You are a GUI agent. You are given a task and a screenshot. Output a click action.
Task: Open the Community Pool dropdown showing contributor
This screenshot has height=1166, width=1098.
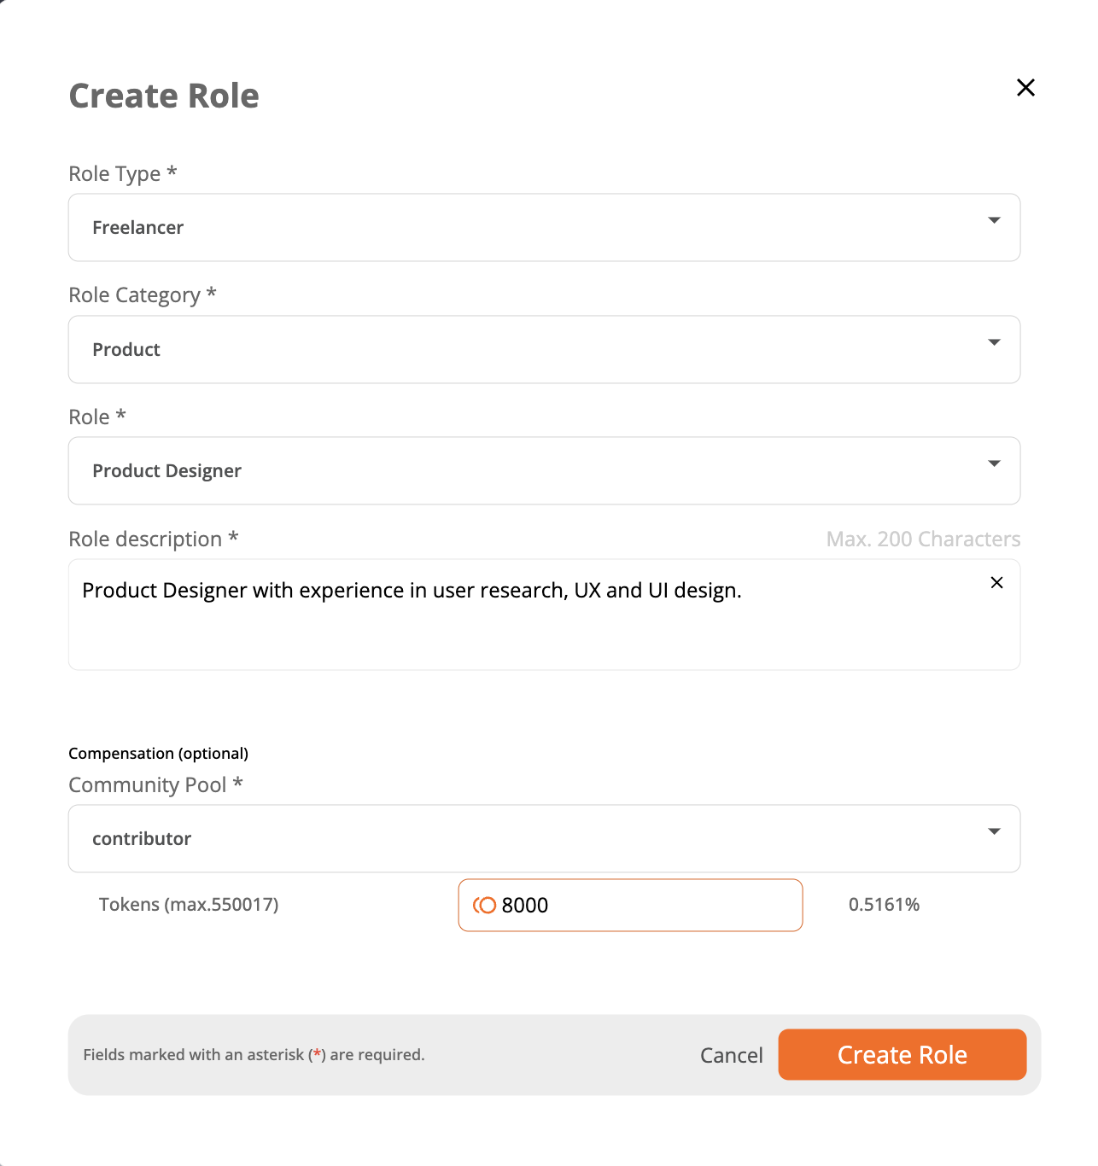(x=544, y=839)
